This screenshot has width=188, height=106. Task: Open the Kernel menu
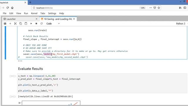point(34,13)
